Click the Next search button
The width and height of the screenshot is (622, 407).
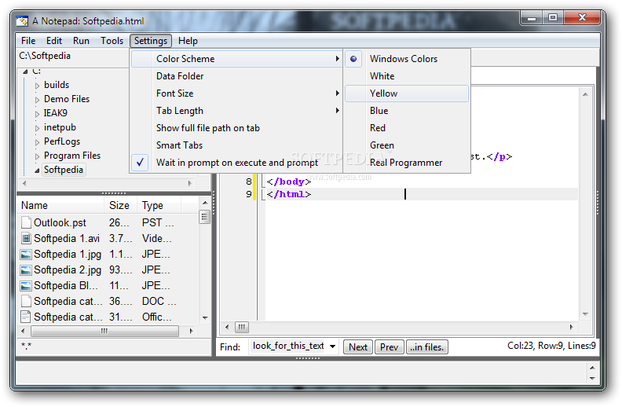[x=358, y=347]
